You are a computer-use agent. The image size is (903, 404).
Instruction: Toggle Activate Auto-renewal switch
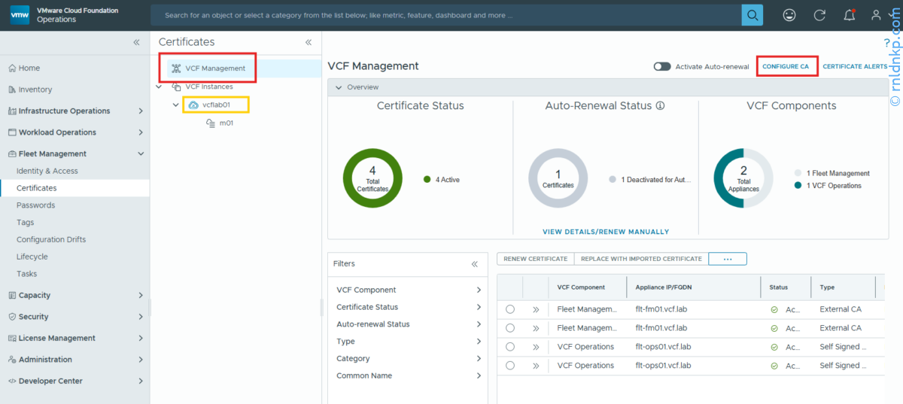(x=662, y=67)
